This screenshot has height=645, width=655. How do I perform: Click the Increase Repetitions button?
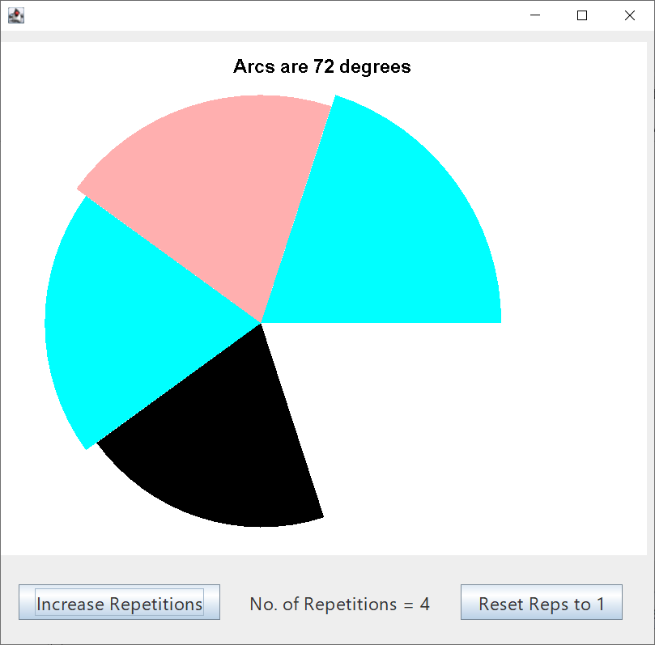[x=120, y=603]
